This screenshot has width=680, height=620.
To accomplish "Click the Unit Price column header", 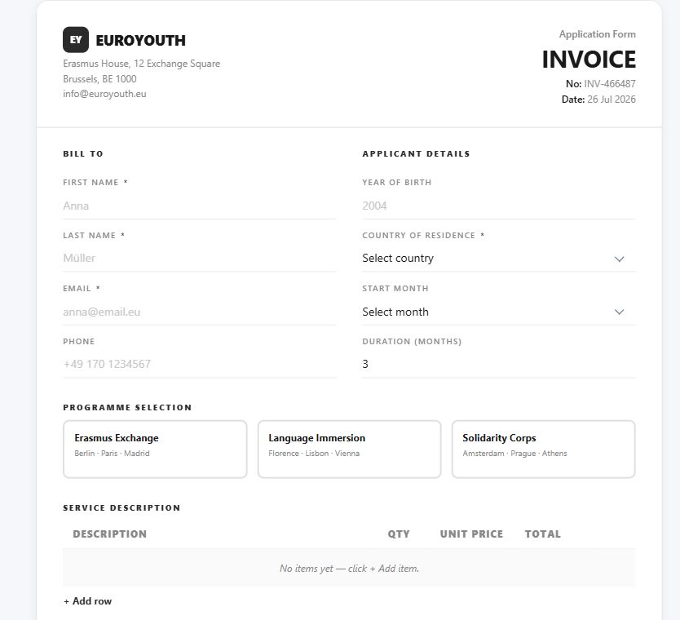I will click(471, 534).
